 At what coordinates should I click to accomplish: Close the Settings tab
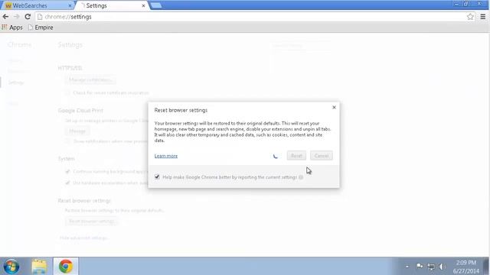pos(143,5)
